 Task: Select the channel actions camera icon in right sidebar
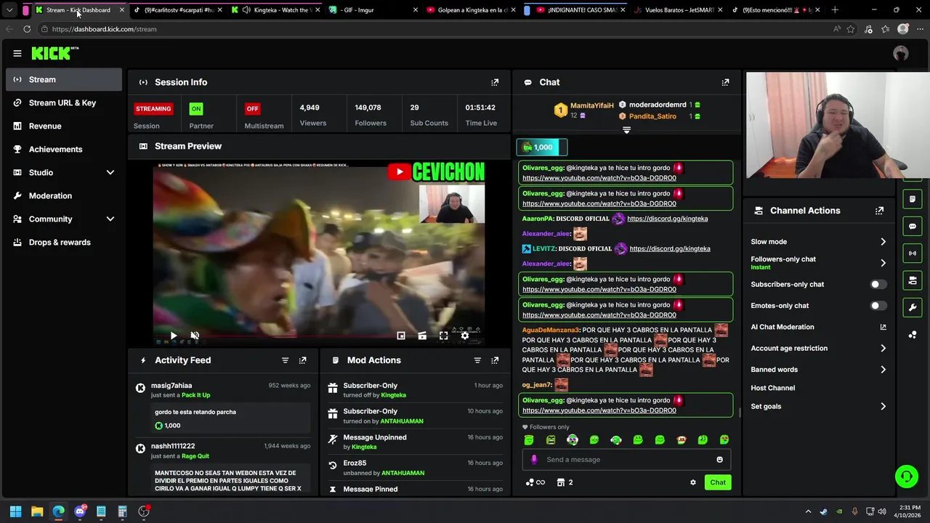(913, 280)
